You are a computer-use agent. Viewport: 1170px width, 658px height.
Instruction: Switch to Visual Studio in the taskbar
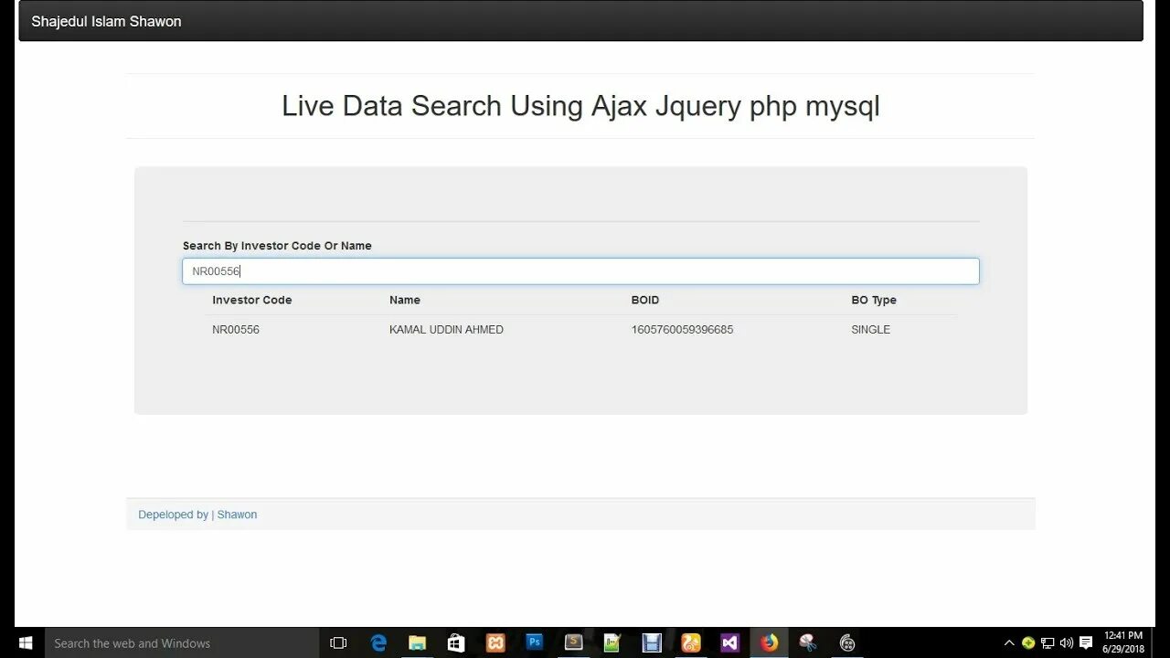(729, 642)
